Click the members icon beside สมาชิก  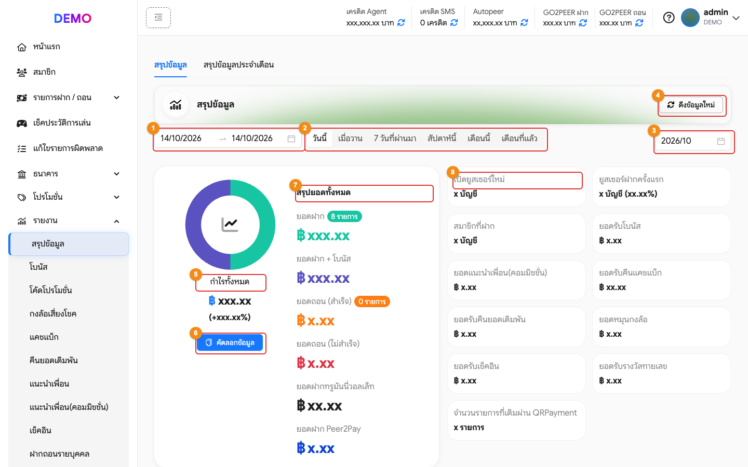coord(22,73)
